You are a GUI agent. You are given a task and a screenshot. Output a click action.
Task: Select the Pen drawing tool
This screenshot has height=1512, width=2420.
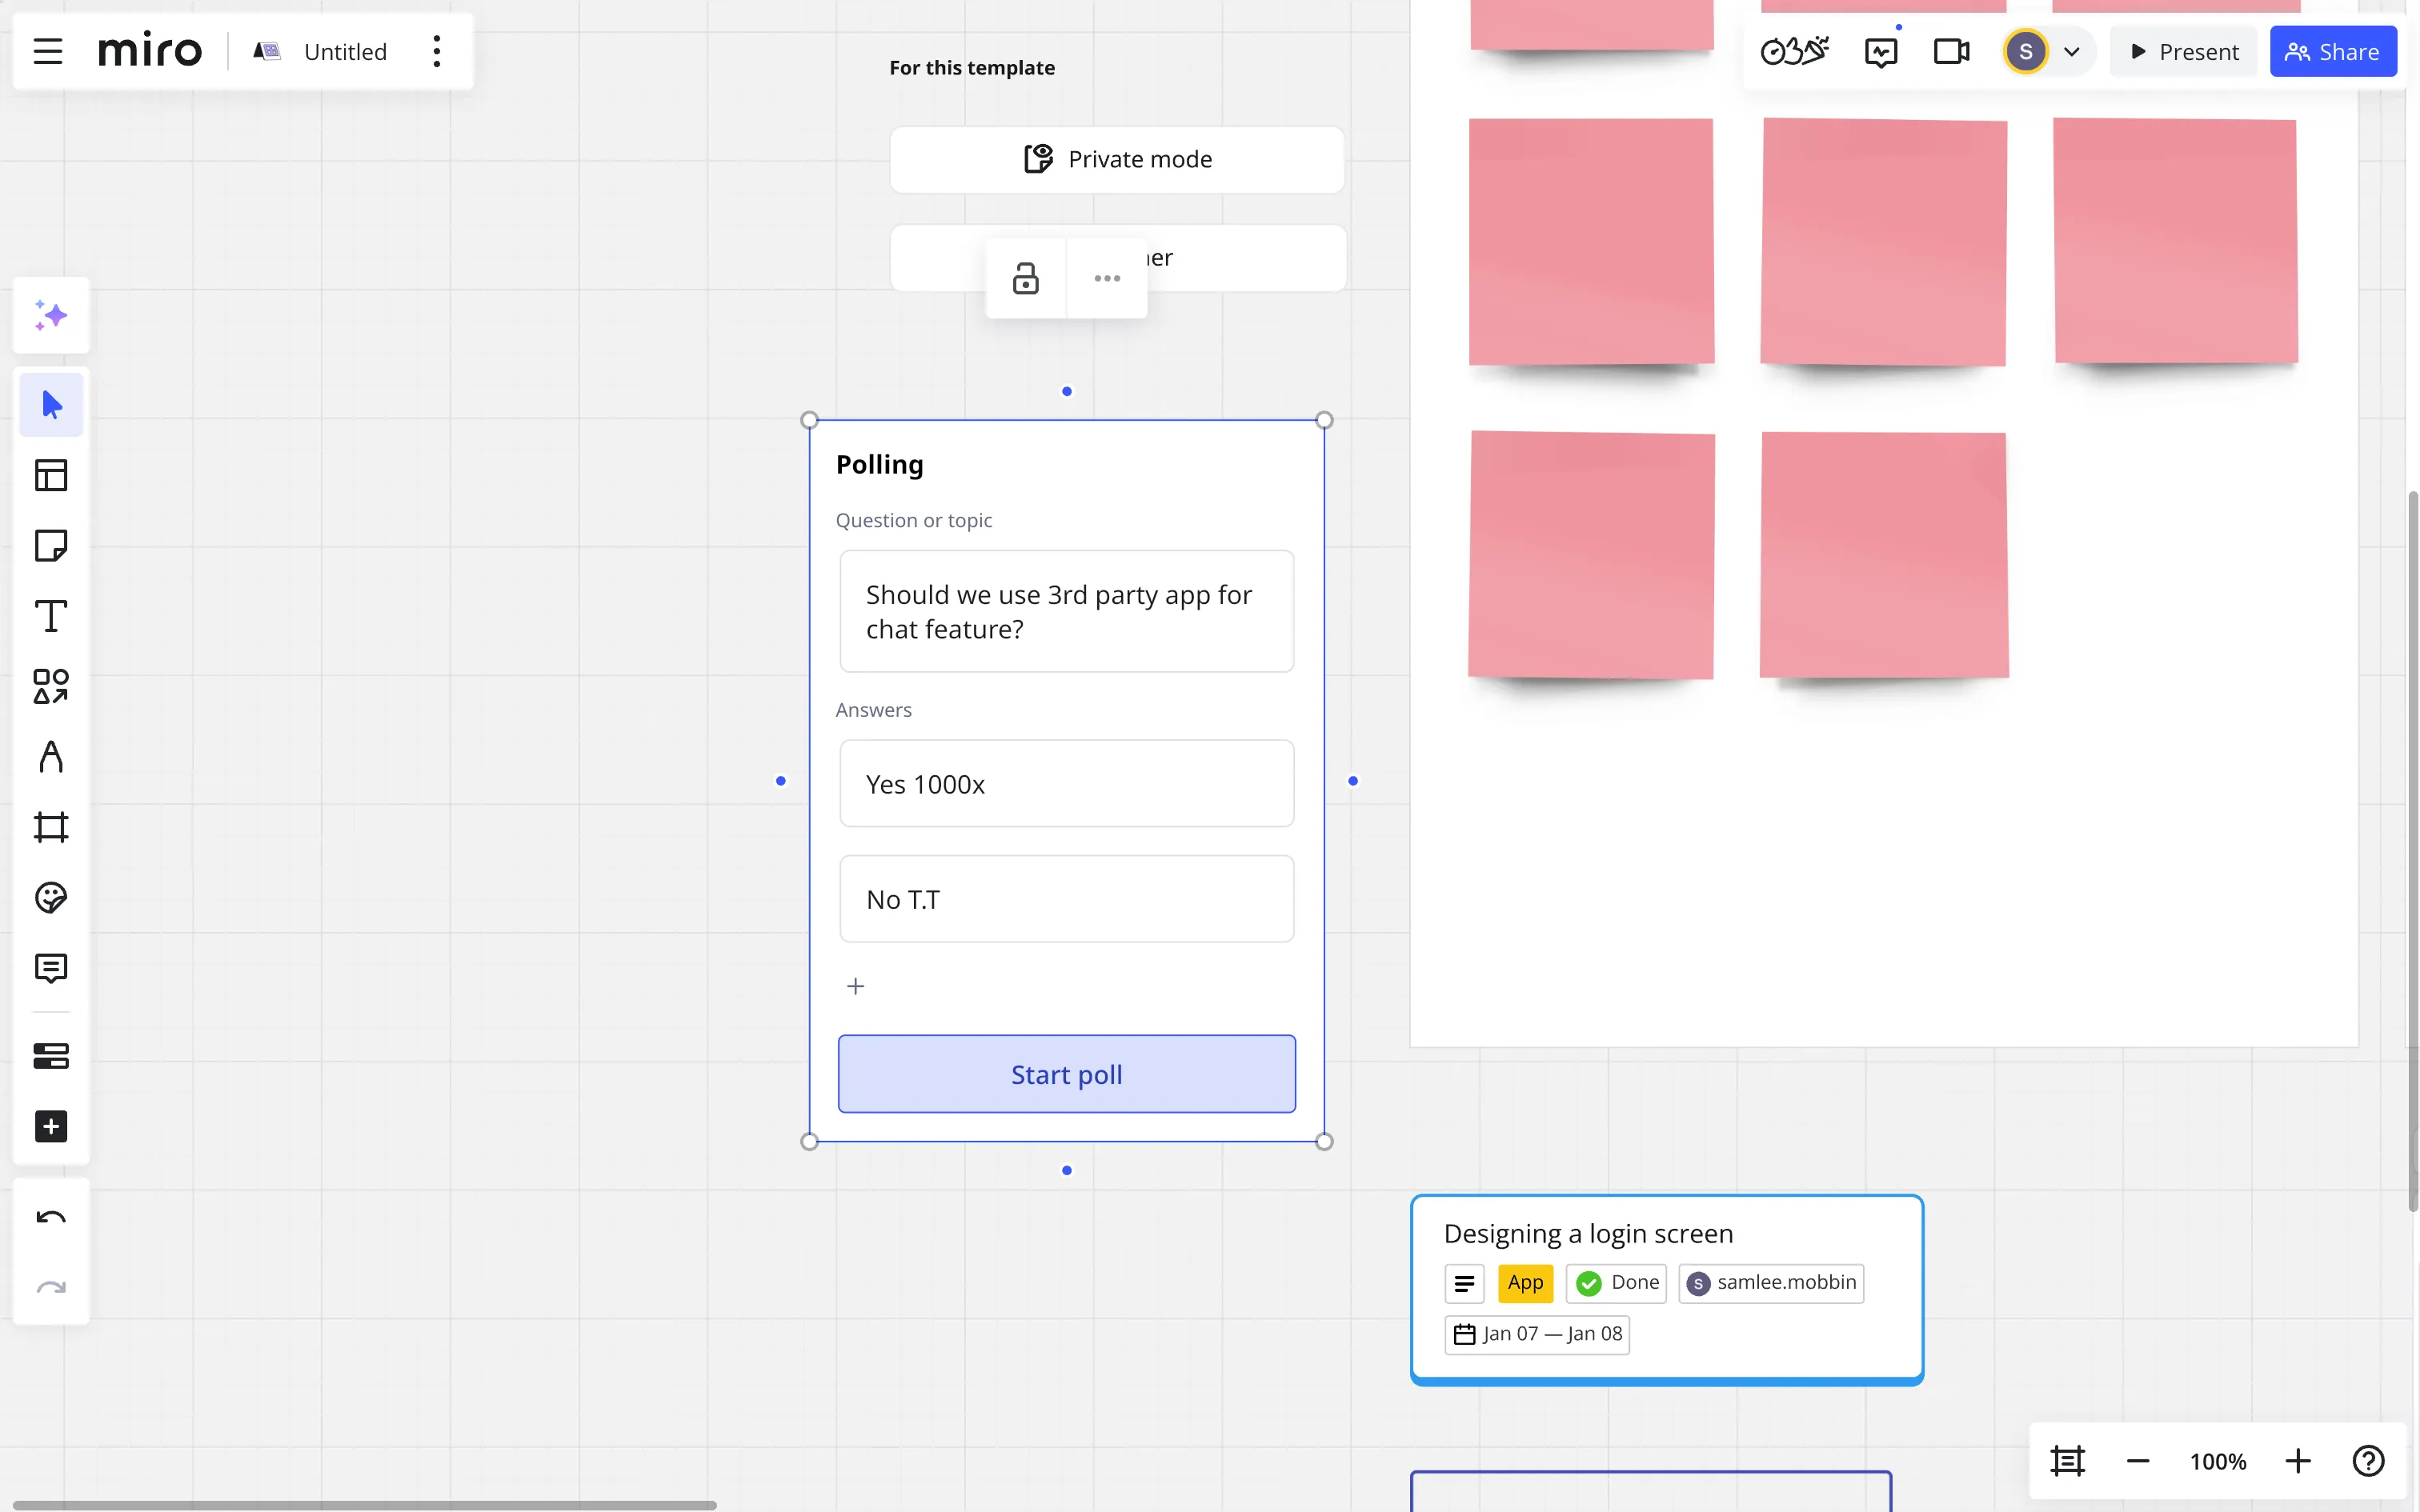click(x=51, y=757)
